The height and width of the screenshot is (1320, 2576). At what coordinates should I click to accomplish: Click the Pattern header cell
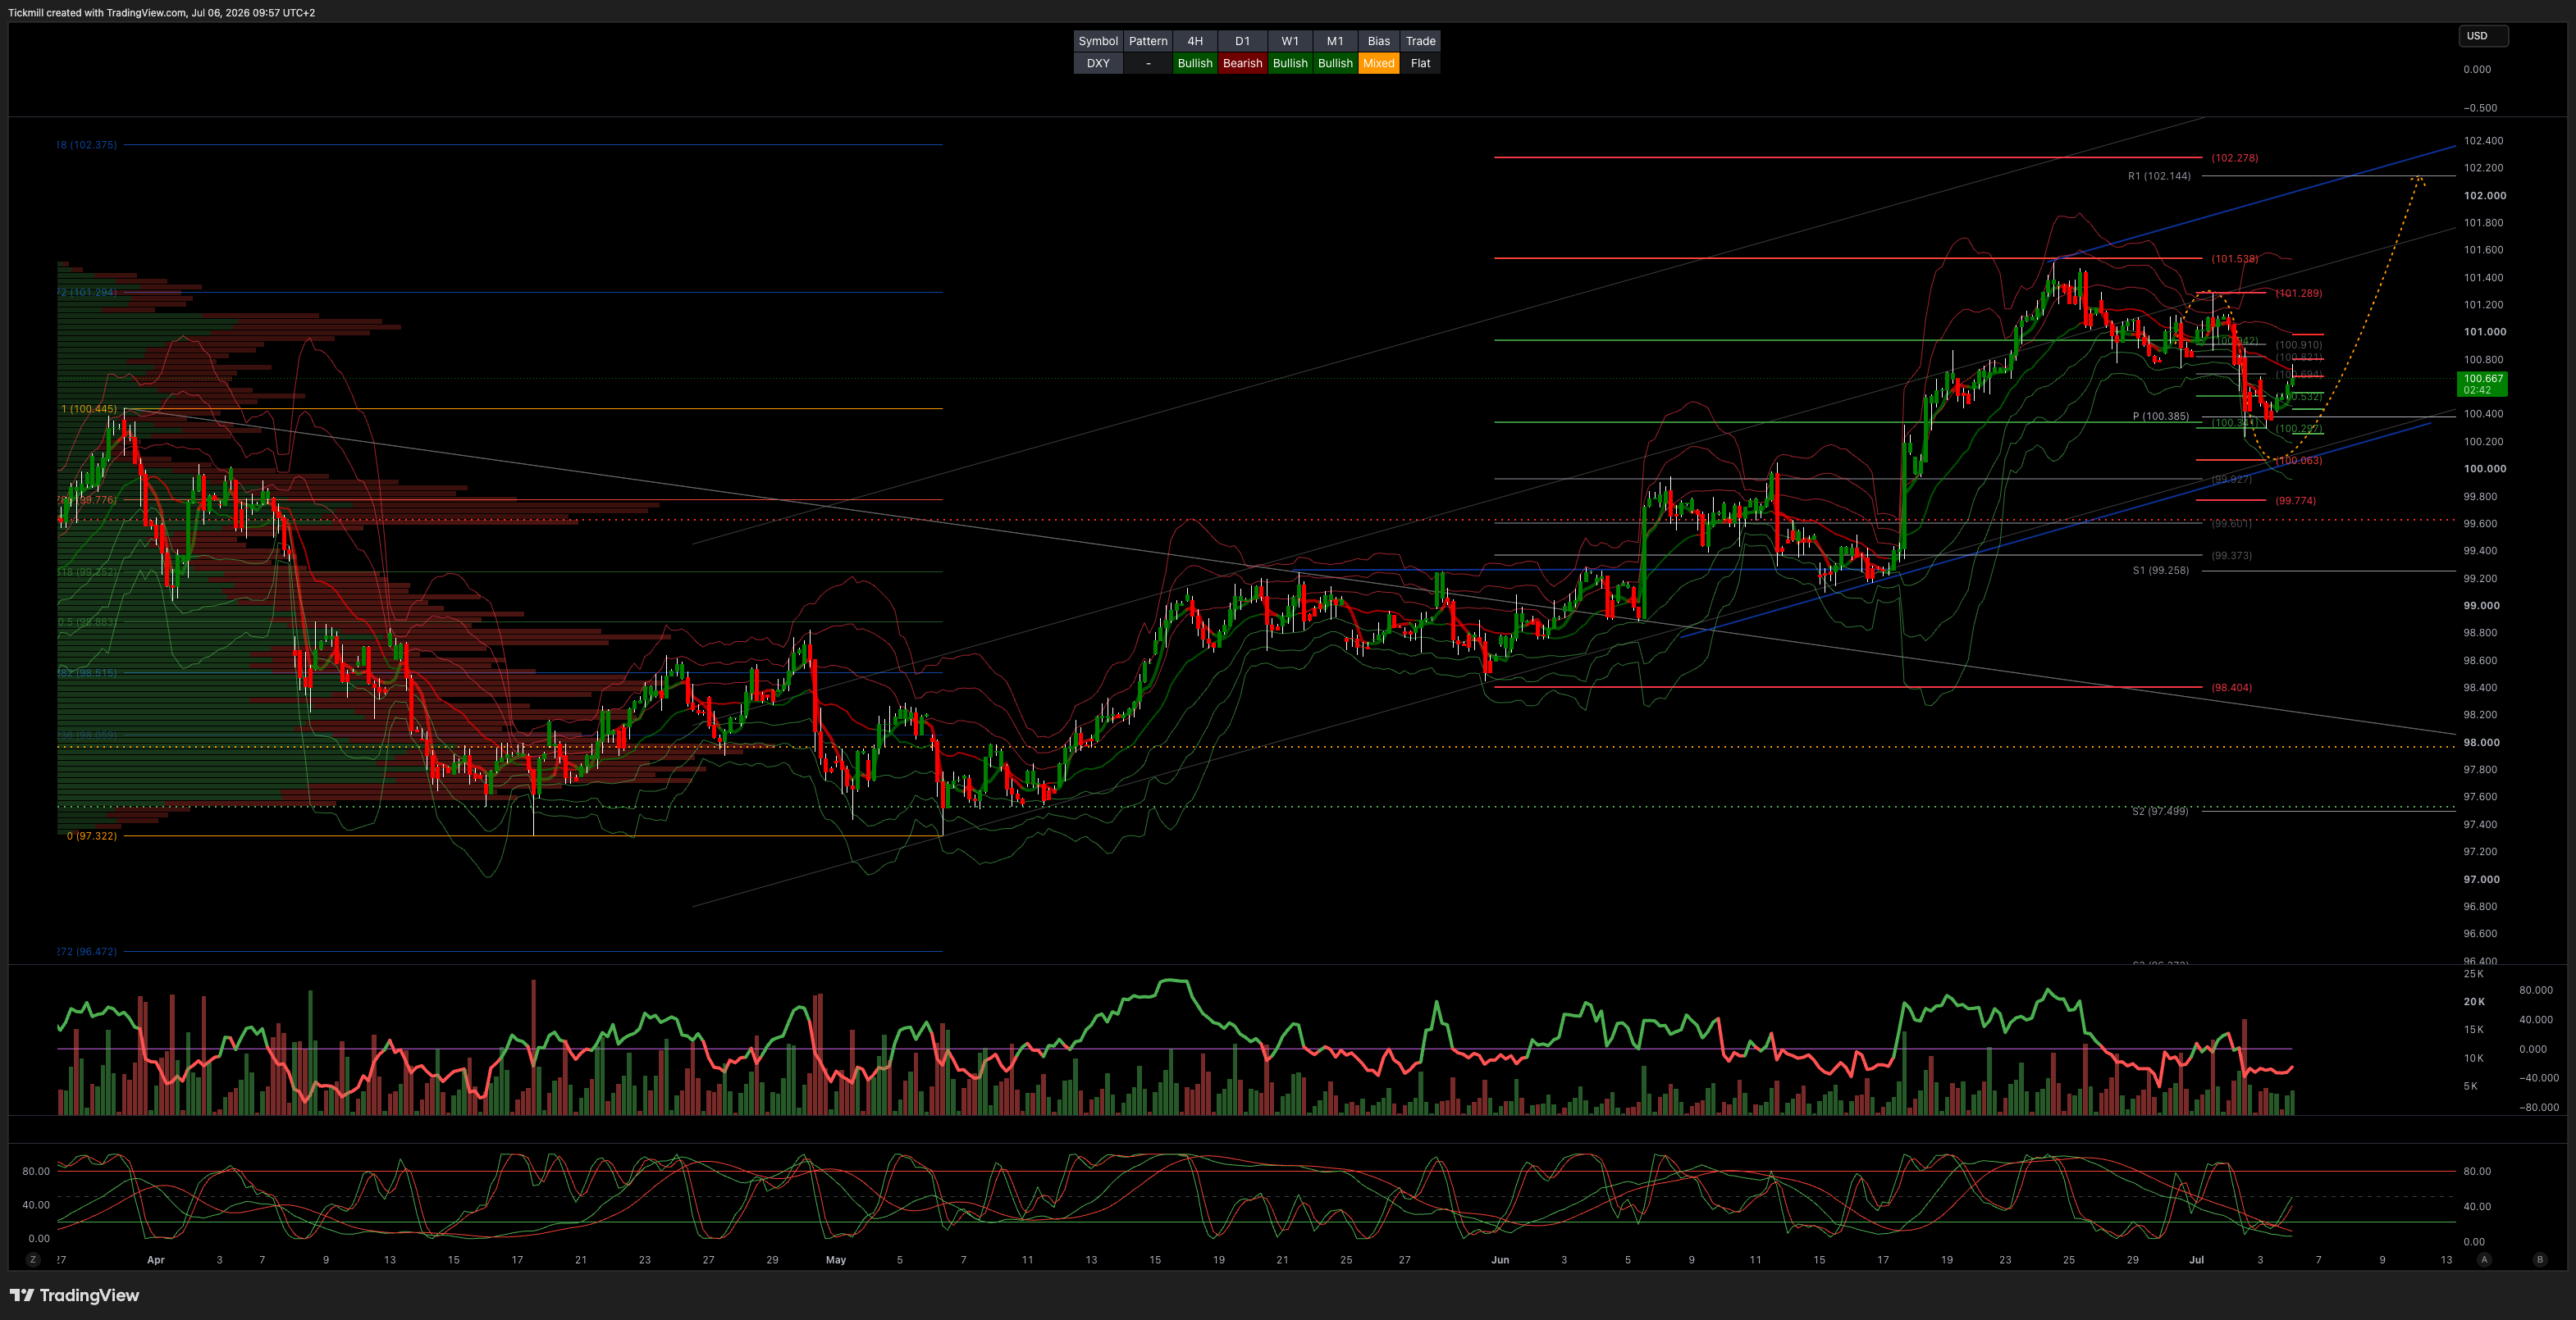(x=1148, y=41)
